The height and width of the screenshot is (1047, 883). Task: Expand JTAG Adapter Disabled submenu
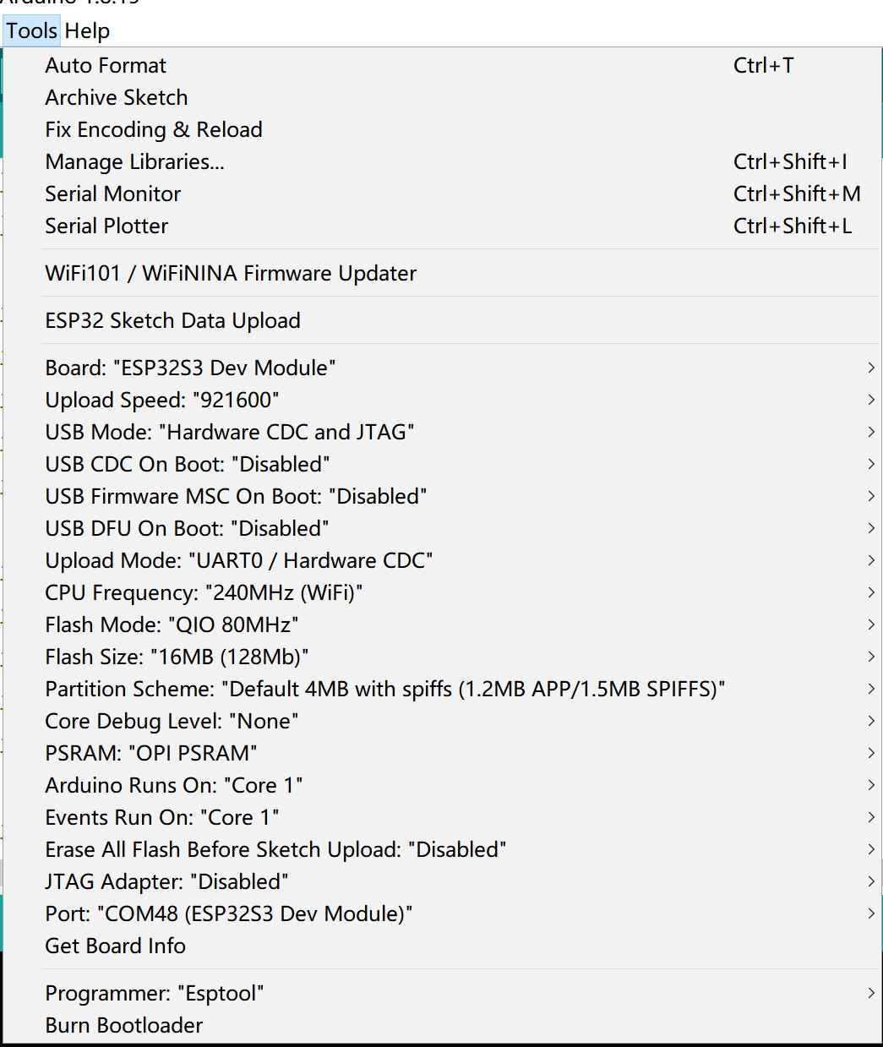(x=442, y=881)
